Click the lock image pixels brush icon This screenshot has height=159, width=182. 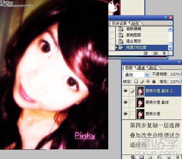[142, 81]
